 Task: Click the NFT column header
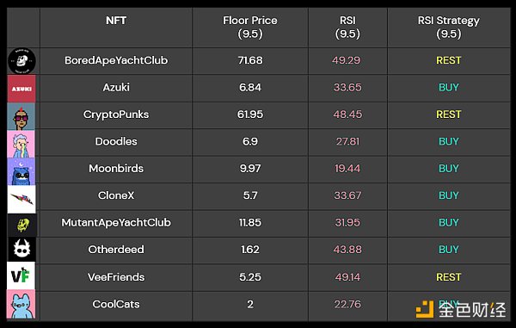tap(116, 21)
